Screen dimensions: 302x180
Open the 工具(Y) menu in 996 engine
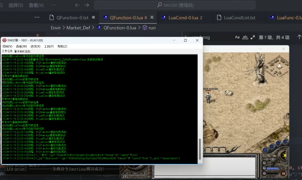49,46
